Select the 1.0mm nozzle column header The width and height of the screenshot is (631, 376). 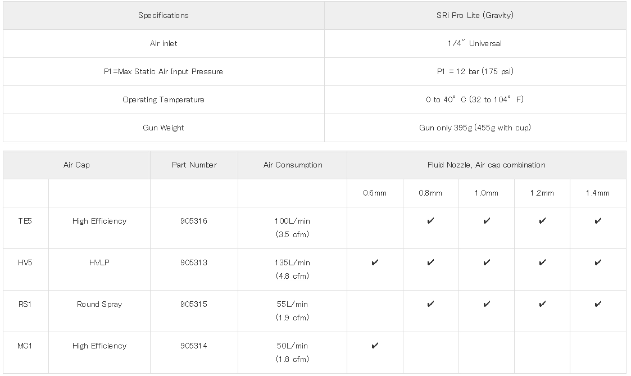click(x=487, y=193)
